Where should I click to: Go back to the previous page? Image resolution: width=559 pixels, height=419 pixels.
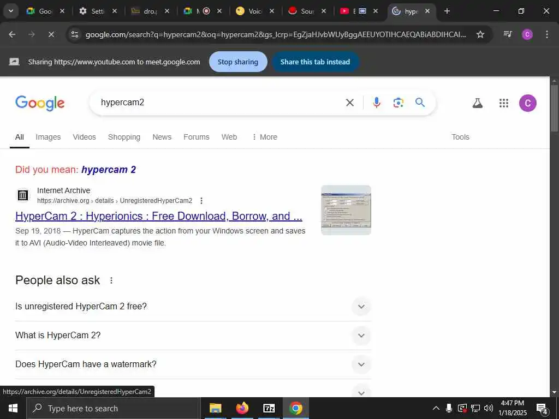(x=12, y=34)
